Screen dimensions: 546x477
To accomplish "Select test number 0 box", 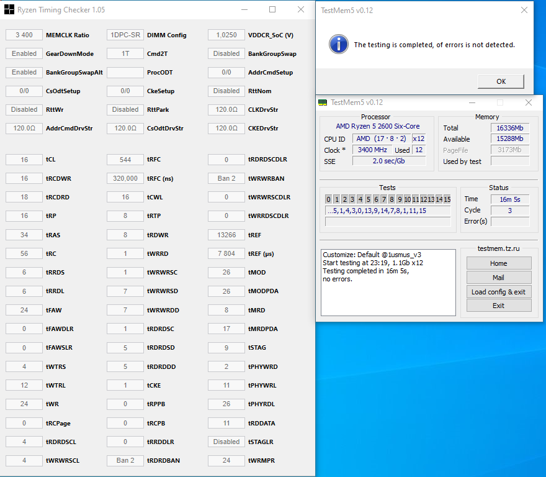I will [x=328, y=199].
